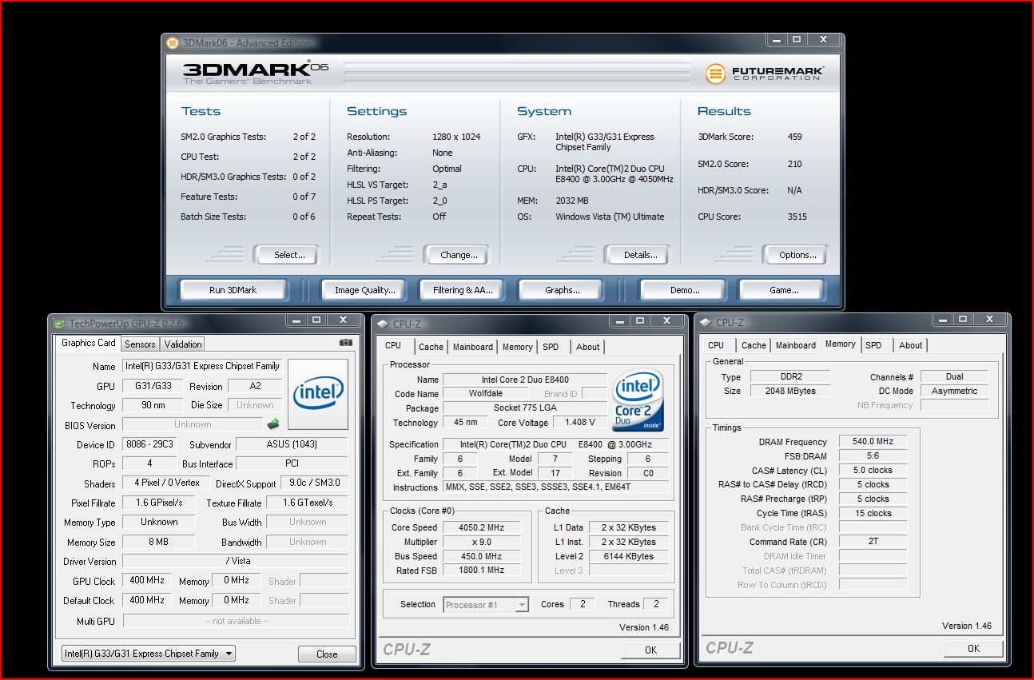Screen dimensions: 1034x680
Task: Open the Mainboard tab in the CPU-Z CPU window
Action: tap(473, 347)
